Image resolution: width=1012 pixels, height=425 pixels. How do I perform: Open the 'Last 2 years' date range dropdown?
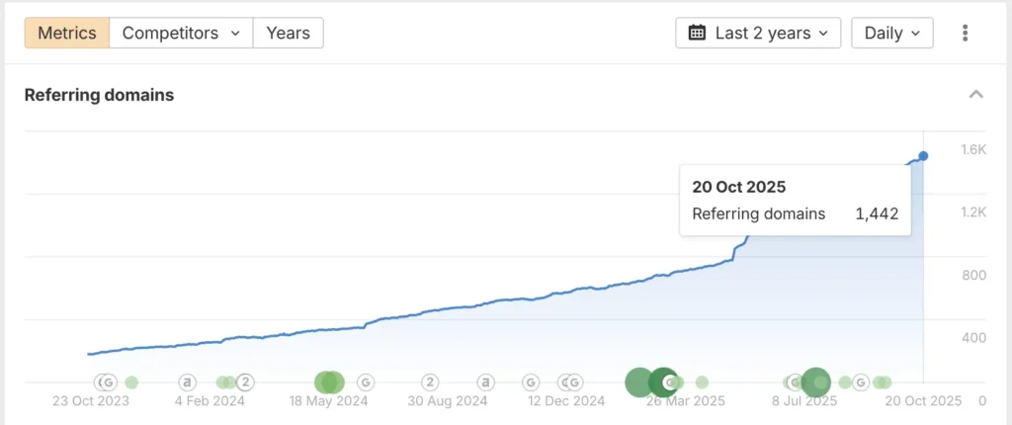[x=758, y=33]
